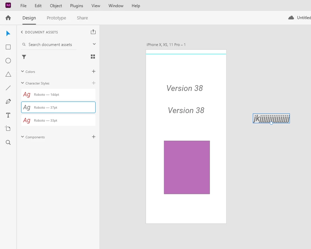Select the artboard title iPhone X, XS, 11 Pro – 1

(x=166, y=45)
